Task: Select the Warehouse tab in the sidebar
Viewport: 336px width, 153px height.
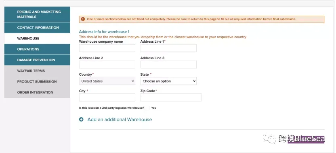Action: pos(37,39)
